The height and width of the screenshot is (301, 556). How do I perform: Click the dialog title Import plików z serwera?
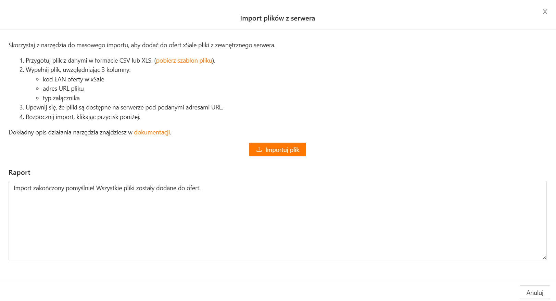point(277,18)
